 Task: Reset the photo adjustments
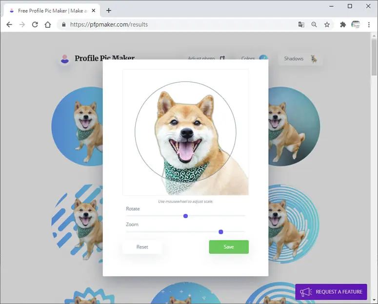coord(142,247)
